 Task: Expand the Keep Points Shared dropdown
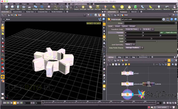pyautogui.click(x=134, y=48)
